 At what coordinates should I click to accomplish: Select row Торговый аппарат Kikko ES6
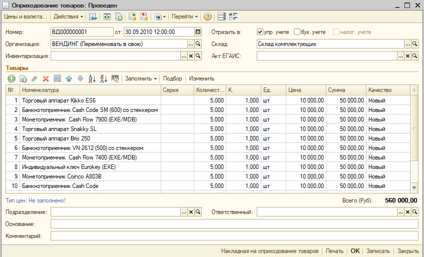point(208,100)
